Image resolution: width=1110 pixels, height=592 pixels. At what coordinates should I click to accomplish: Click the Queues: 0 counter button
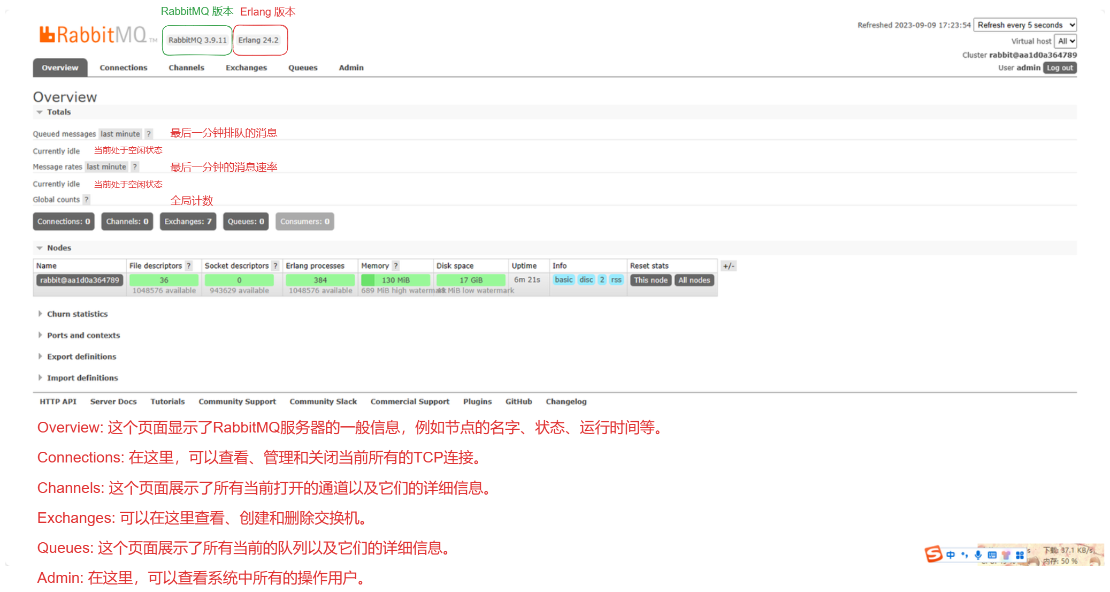[246, 222]
